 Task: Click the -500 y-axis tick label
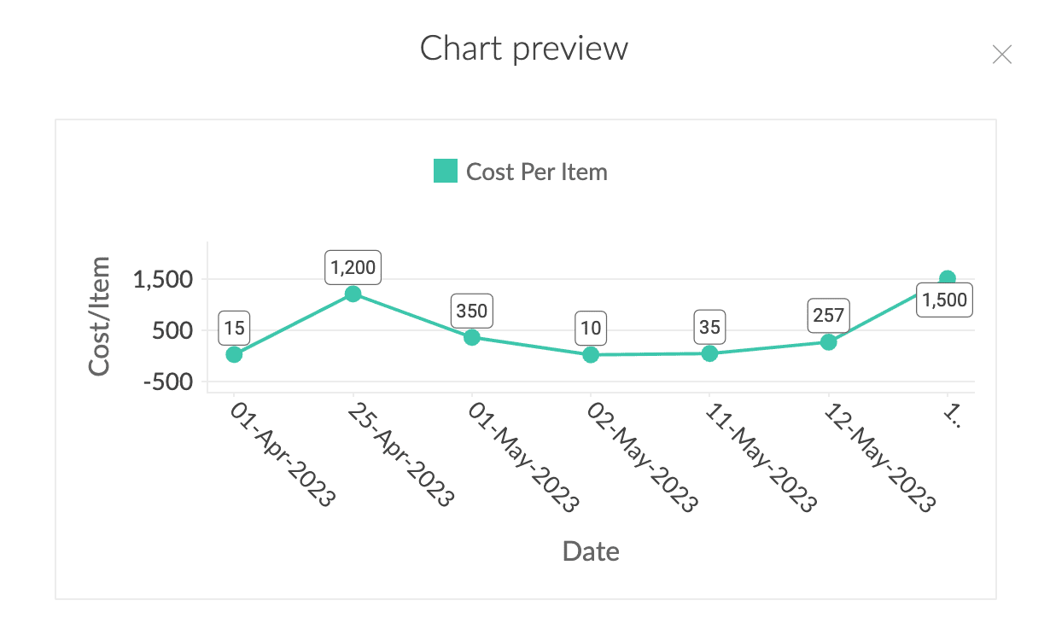click(x=166, y=382)
